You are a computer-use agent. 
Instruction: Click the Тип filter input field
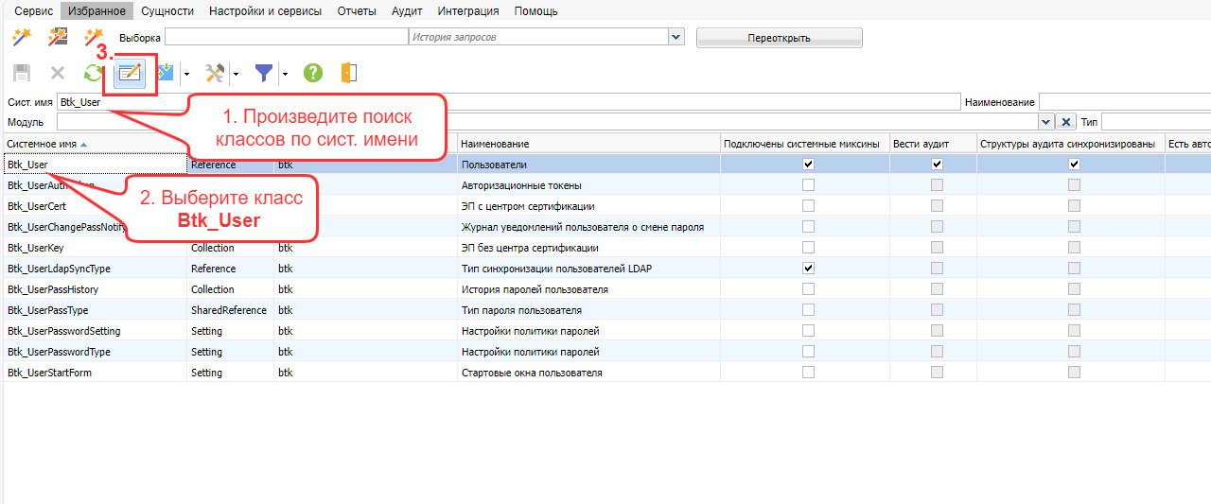coord(1155,122)
